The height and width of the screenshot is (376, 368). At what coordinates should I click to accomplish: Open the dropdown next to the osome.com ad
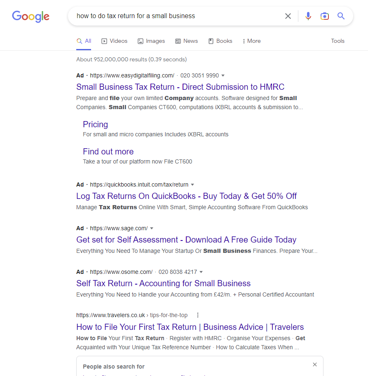tap(201, 271)
